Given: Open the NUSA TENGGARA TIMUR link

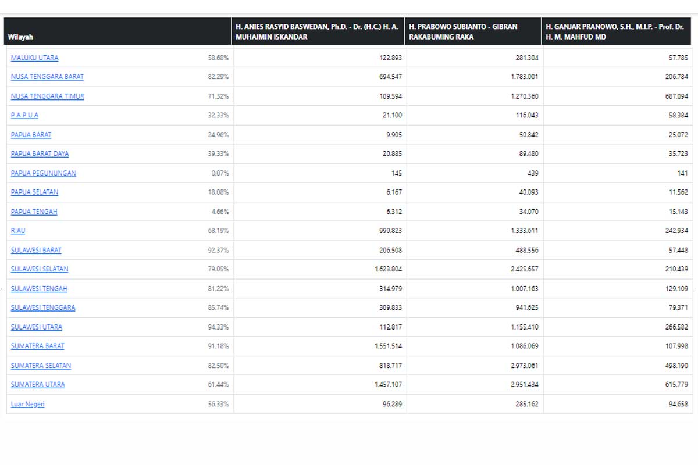Looking at the screenshot, I should point(47,96).
